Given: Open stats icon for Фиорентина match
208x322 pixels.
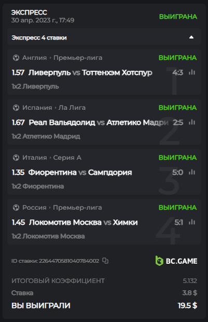Looking at the screenshot, I should (x=192, y=172).
